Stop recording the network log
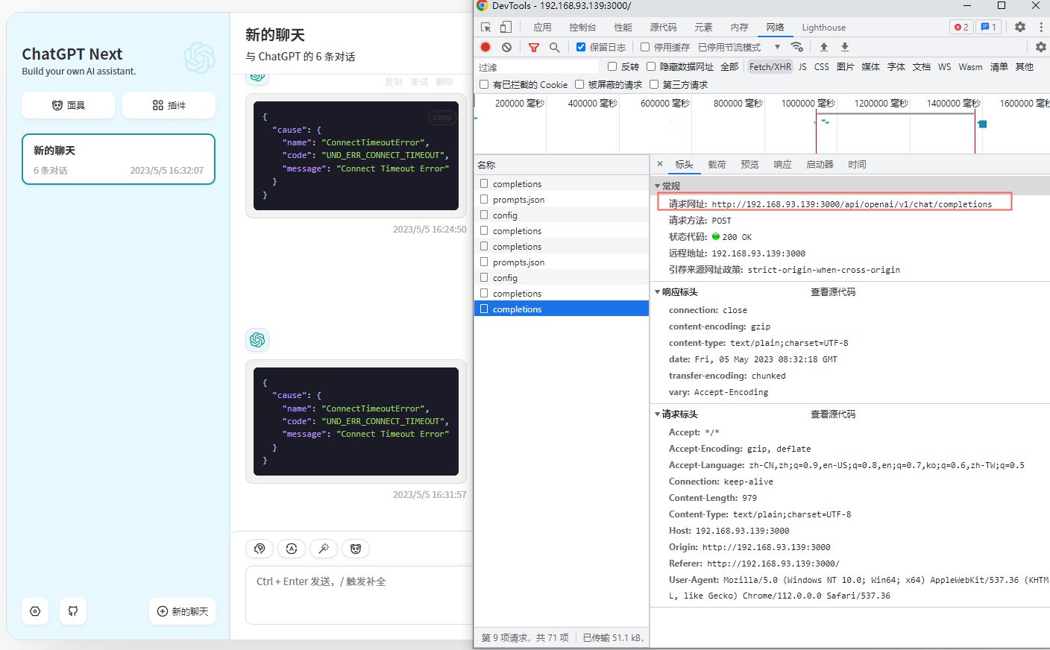The image size is (1050, 650). click(x=485, y=46)
